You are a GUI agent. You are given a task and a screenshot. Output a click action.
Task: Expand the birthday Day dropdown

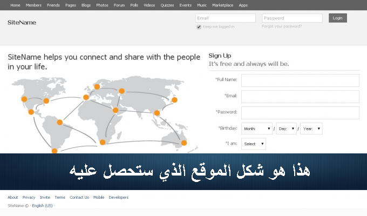coord(286,129)
